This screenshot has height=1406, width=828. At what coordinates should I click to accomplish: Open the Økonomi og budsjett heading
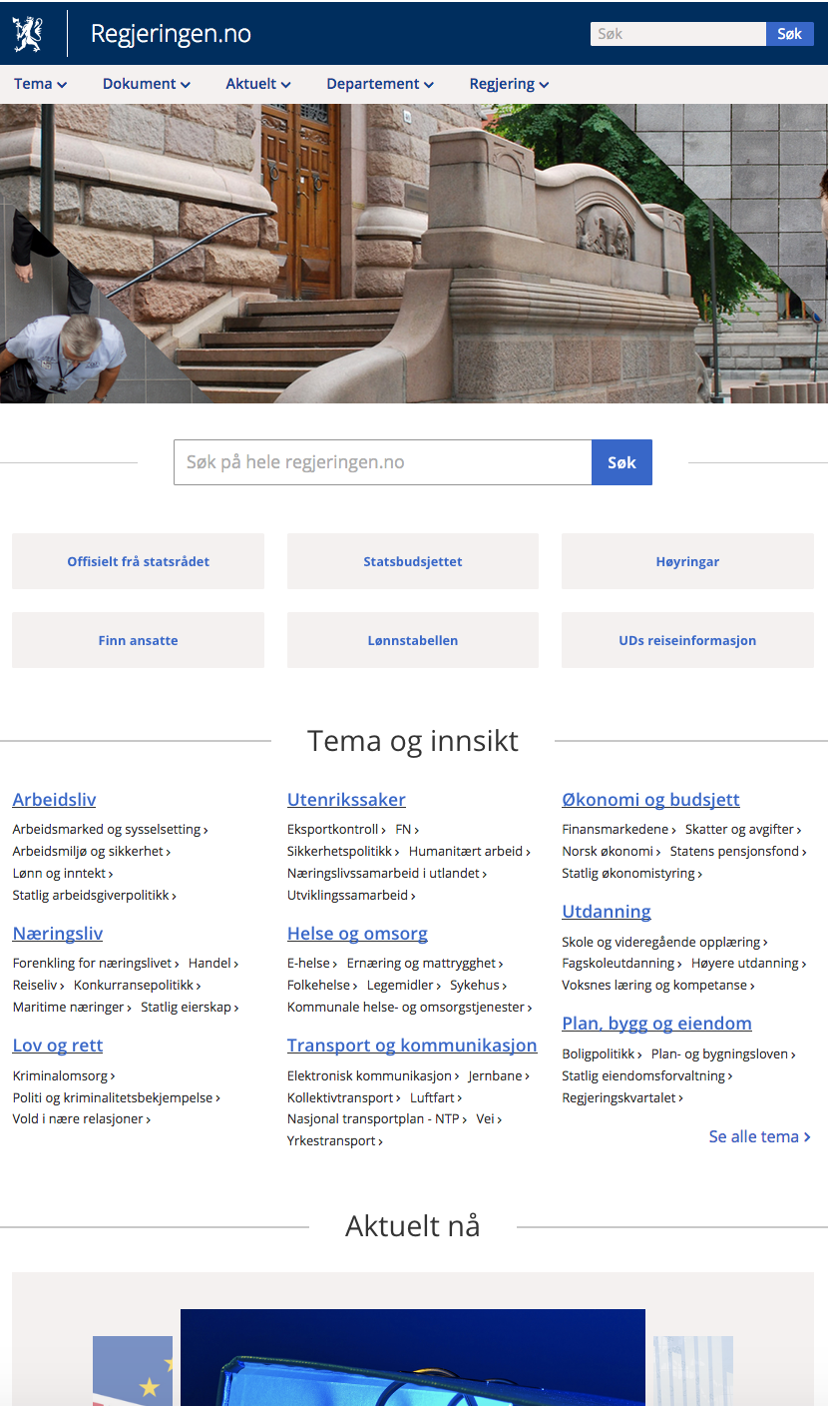point(650,800)
